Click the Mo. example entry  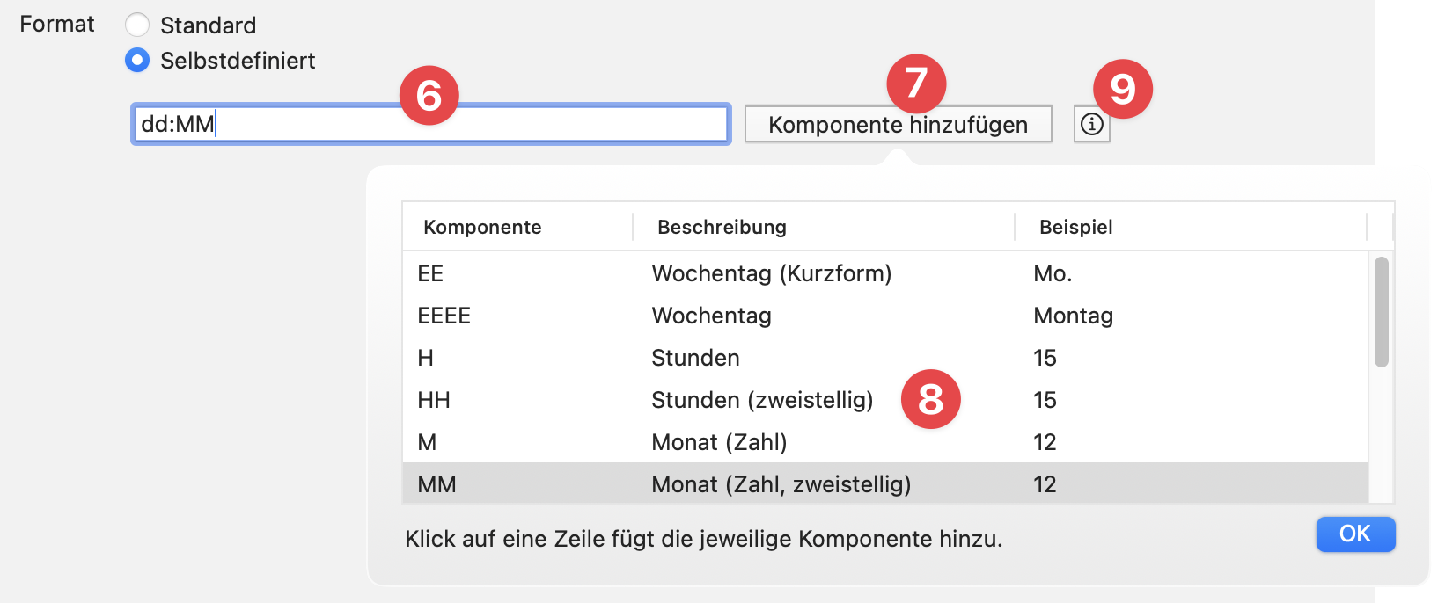point(1053,273)
